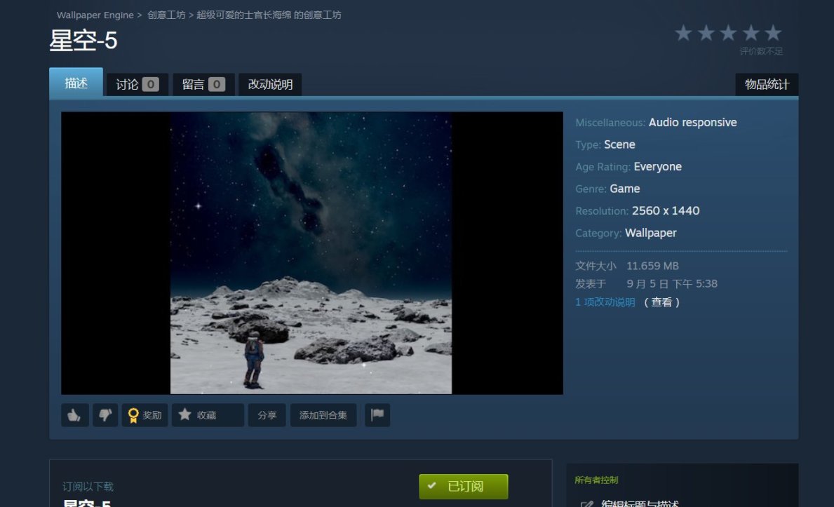Click the Scene type tag
The image size is (834, 507).
coord(619,144)
